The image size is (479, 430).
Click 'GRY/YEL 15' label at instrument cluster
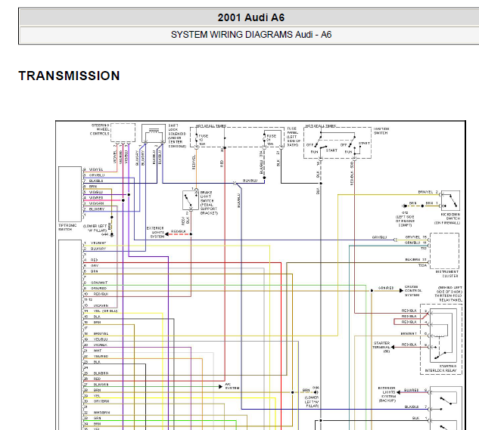415,237
